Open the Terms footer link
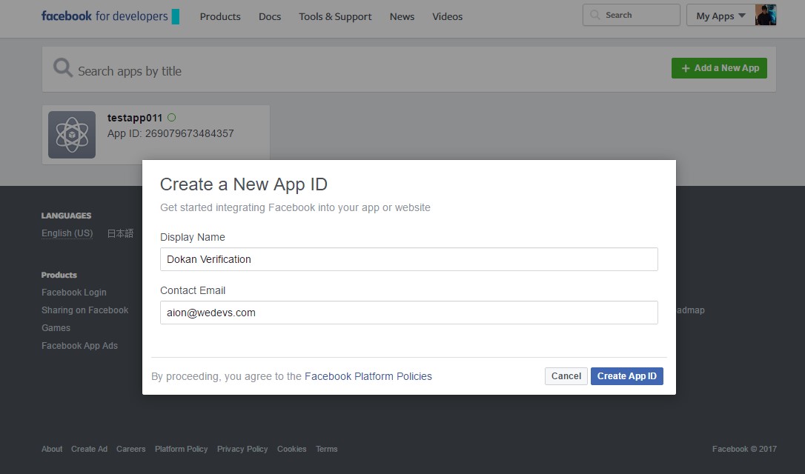 coord(326,449)
